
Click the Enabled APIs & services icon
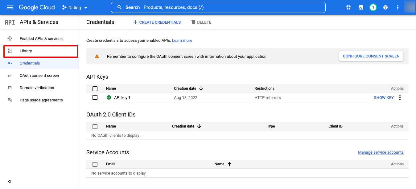10,38
